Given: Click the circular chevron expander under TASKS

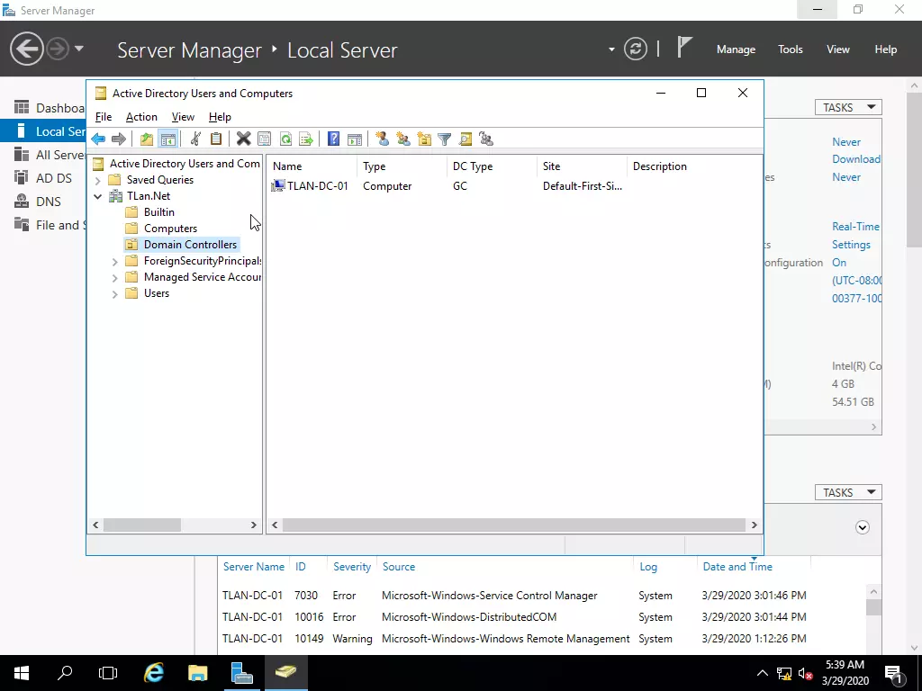Looking at the screenshot, I should point(862,527).
